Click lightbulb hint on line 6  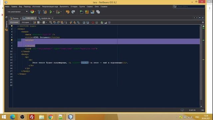pos(12,40)
